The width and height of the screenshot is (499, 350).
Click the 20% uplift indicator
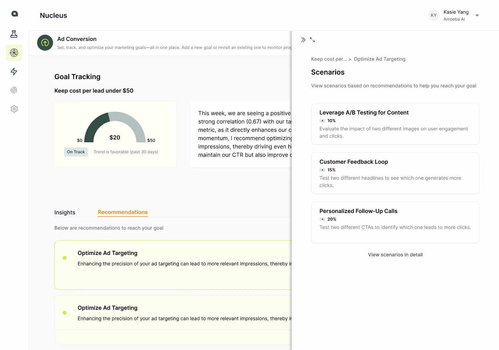(328, 219)
